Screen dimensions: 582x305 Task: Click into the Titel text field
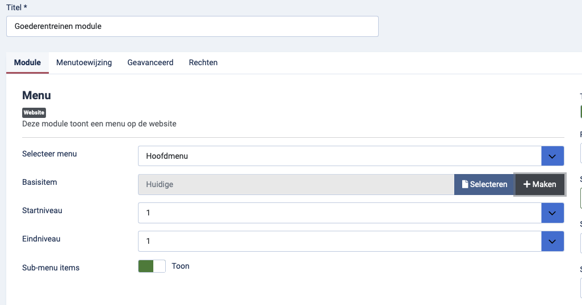pos(192,26)
